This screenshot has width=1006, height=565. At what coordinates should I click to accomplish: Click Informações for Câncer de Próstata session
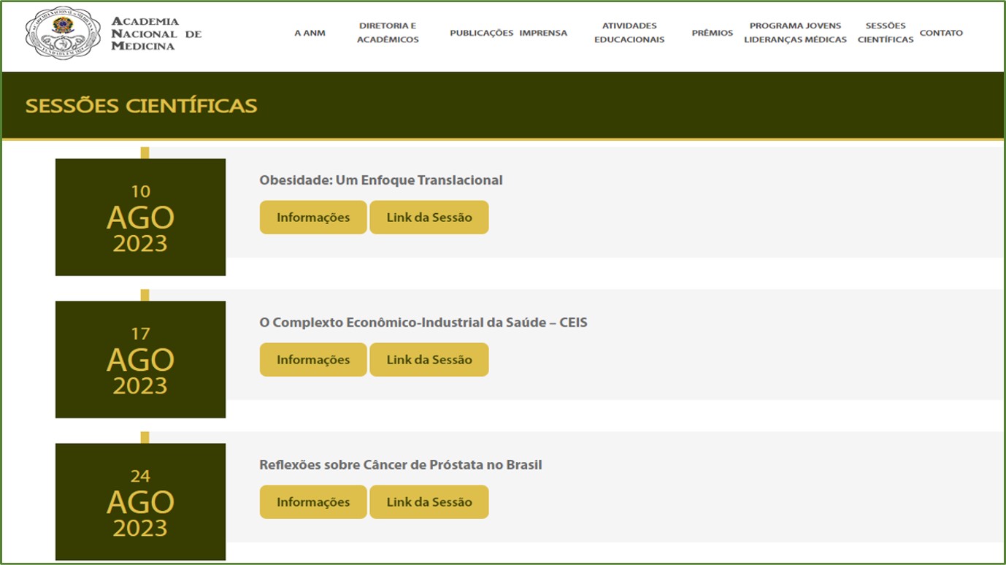pyautogui.click(x=313, y=502)
